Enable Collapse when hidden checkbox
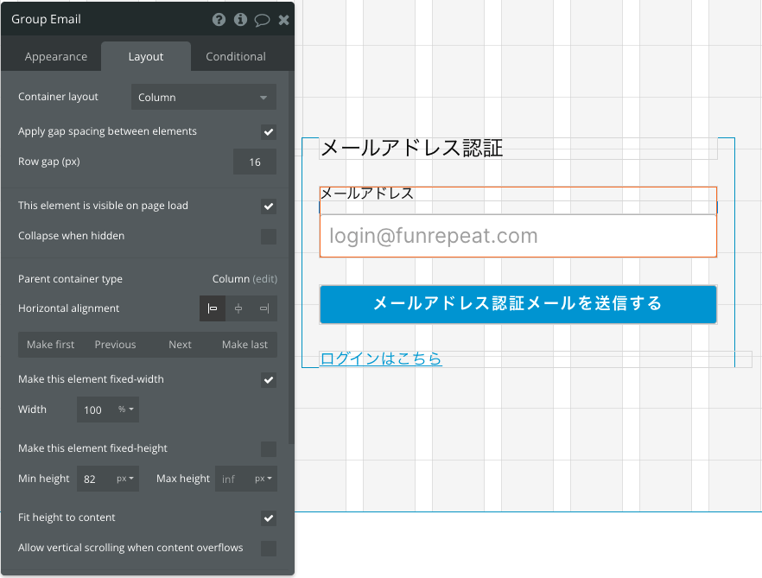This screenshot has width=762, height=578. click(x=268, y=236)
